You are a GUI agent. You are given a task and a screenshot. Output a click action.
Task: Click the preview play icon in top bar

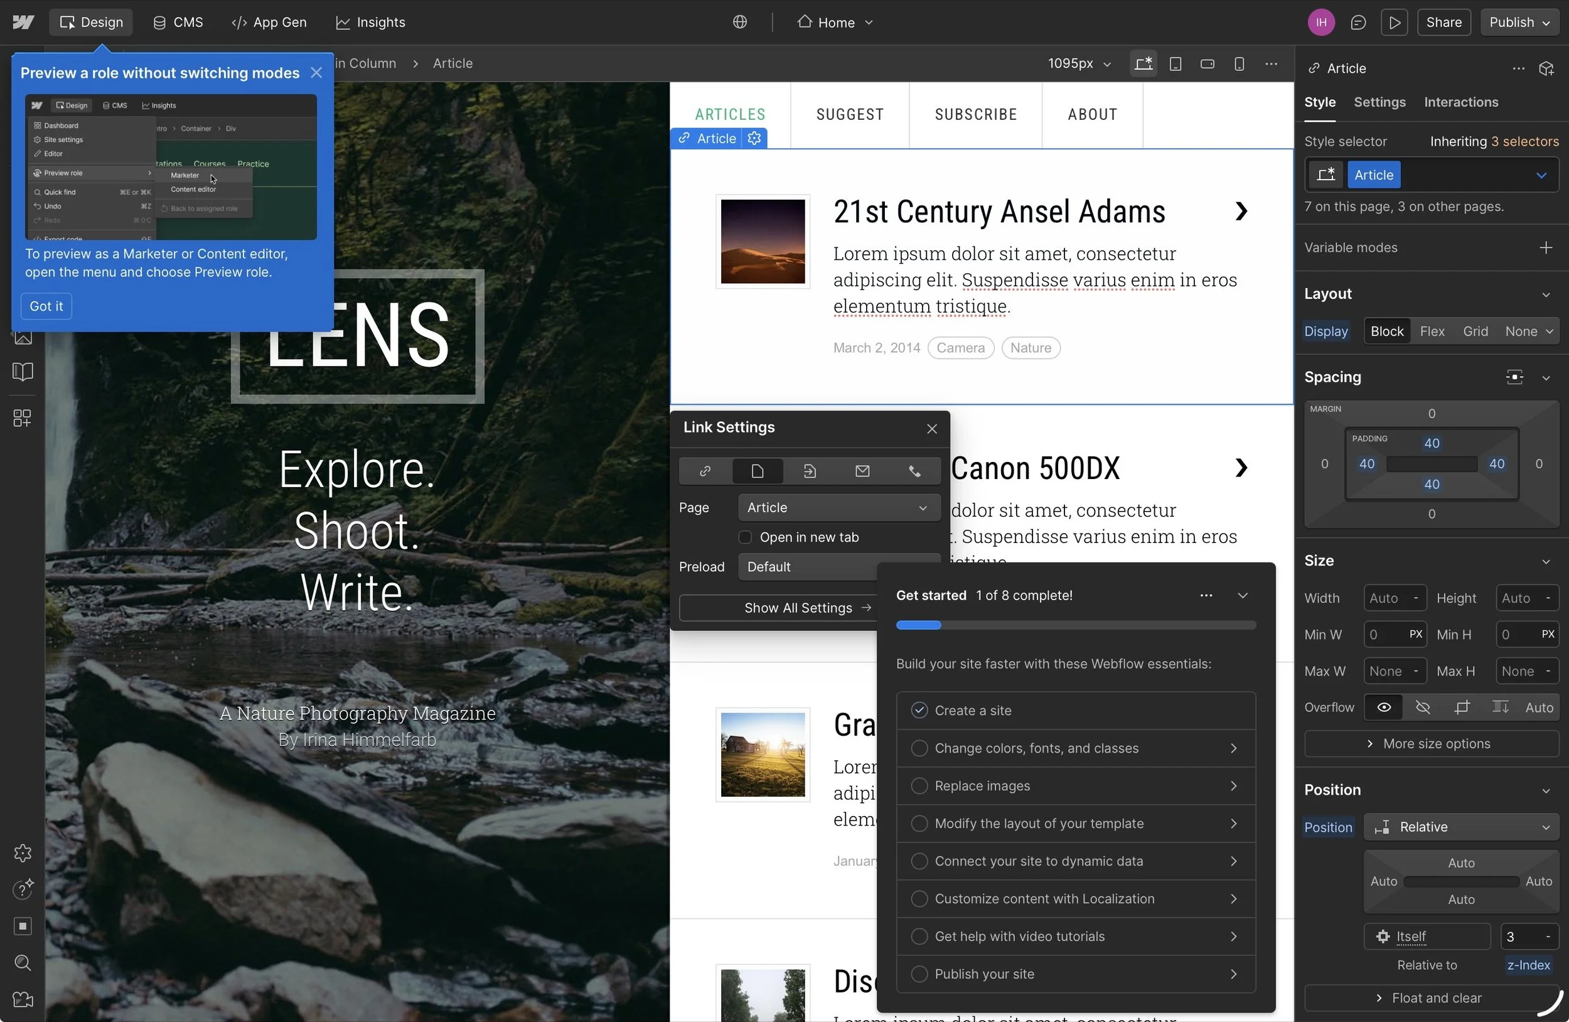click(1394, 23)
